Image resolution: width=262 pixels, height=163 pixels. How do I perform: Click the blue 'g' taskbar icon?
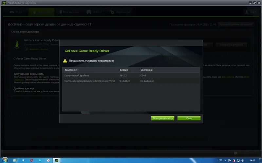[x=23, y=160]
